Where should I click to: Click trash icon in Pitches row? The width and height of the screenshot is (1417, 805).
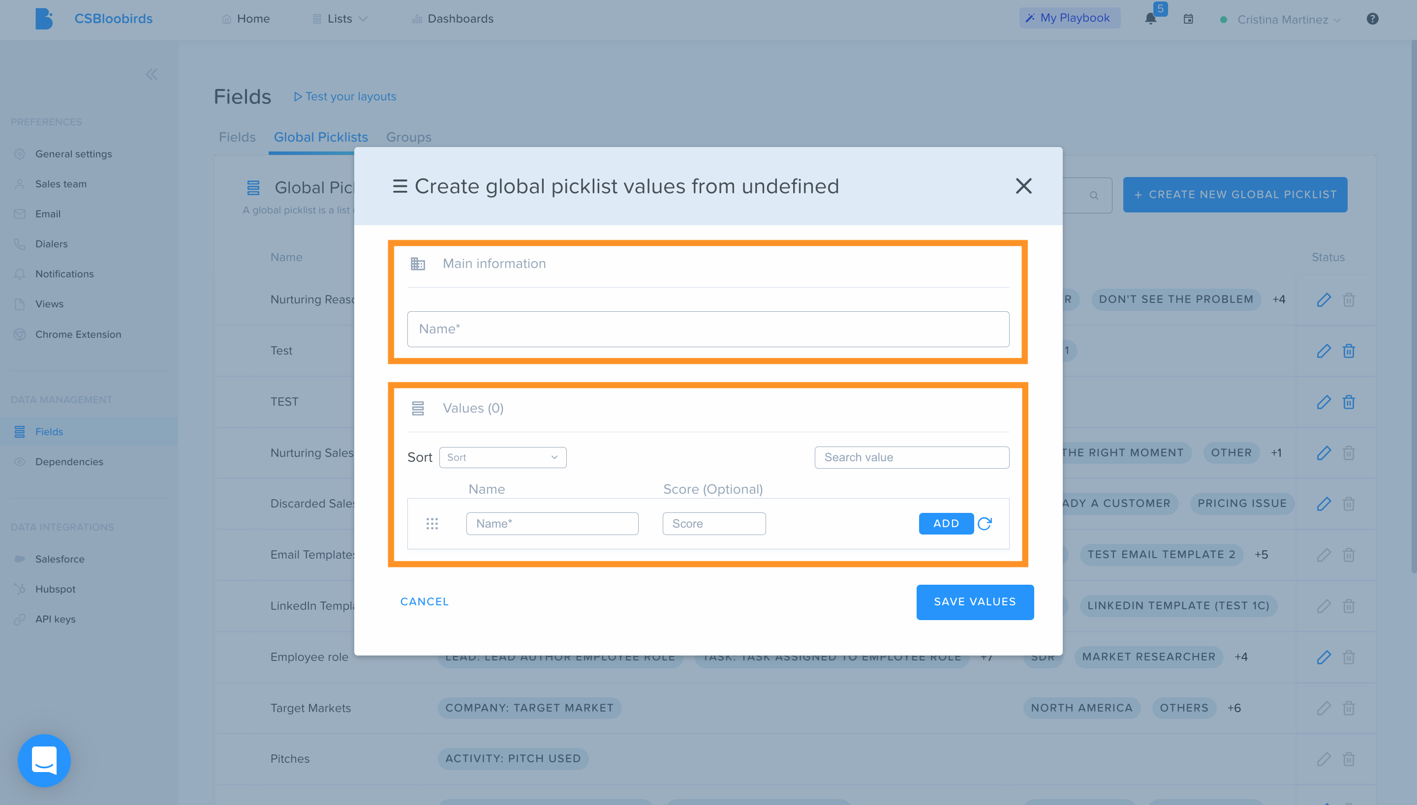[x=1349, y=759]
